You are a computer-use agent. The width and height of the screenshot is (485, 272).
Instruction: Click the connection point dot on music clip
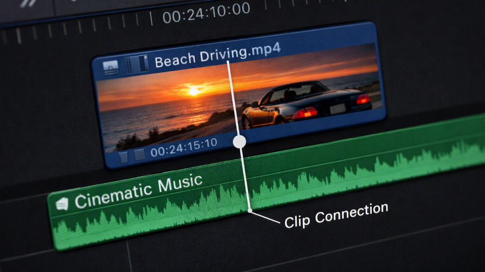250,210
